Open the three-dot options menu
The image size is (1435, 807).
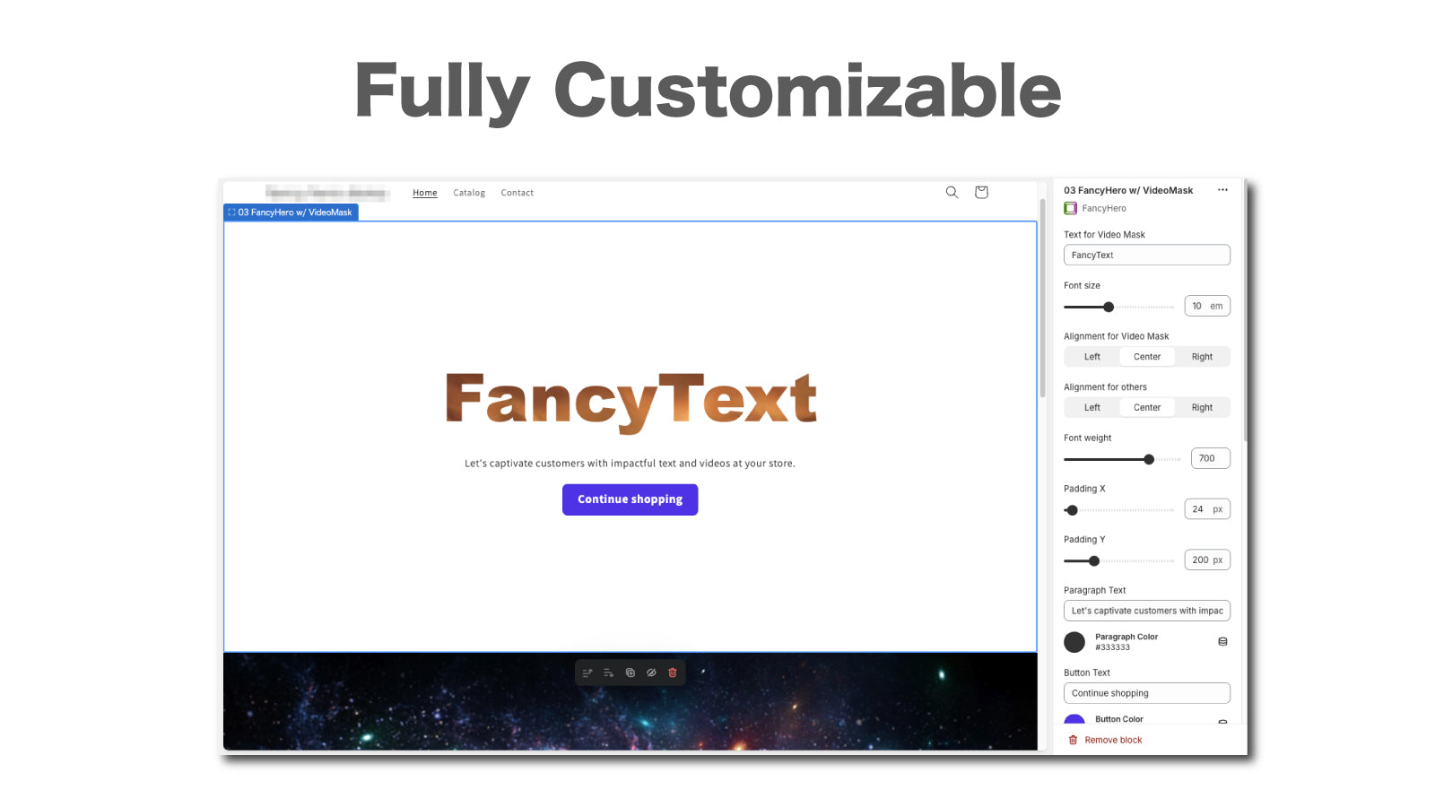point(1222,189)
